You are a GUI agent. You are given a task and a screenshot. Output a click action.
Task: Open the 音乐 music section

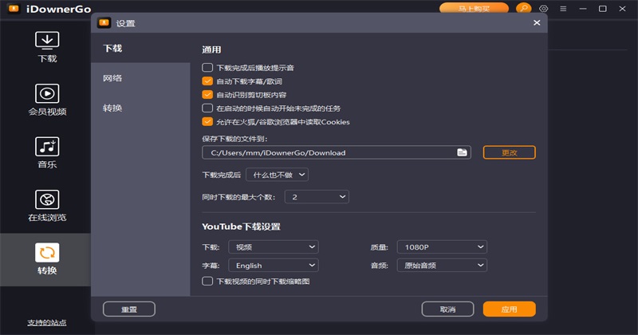(x=47, y=152)
